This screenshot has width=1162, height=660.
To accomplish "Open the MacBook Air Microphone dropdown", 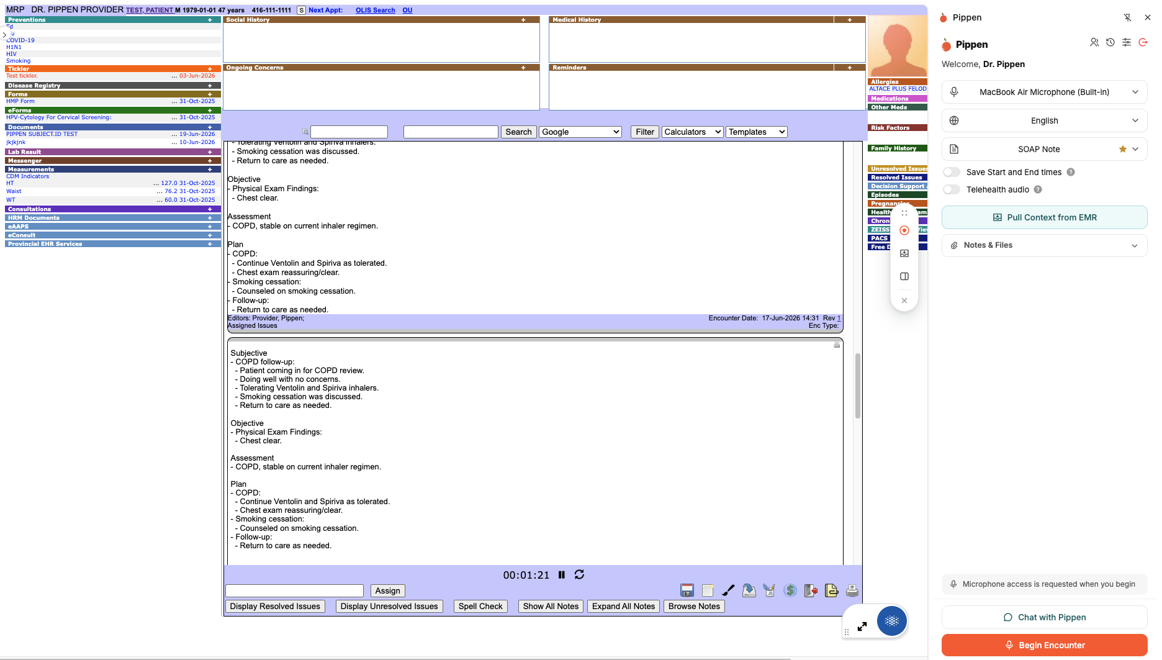I will [x=1044, y=92].
